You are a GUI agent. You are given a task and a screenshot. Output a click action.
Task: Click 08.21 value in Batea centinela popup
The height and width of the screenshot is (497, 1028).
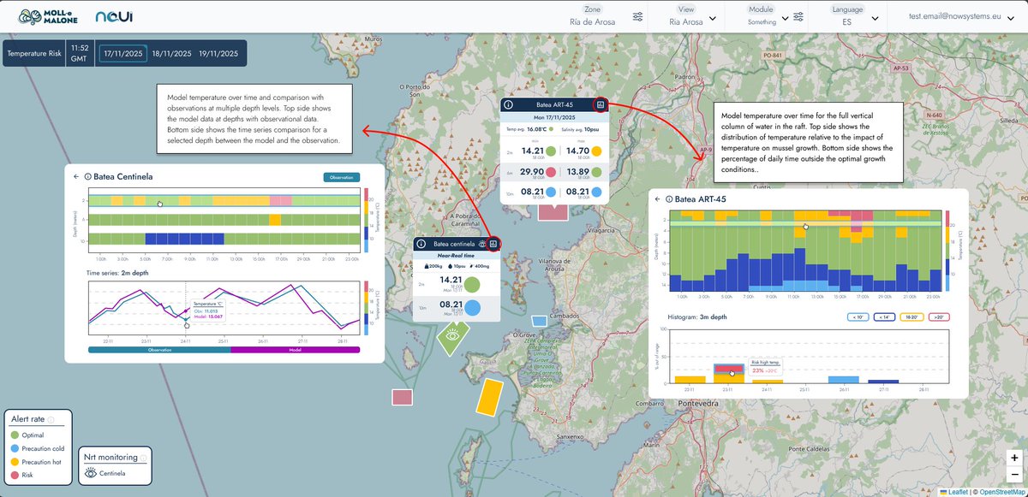point(450,305)
